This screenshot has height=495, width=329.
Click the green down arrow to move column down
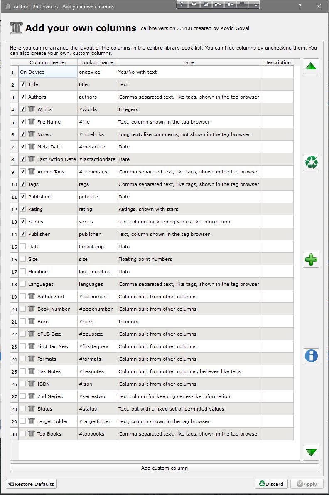coord(311,453)
